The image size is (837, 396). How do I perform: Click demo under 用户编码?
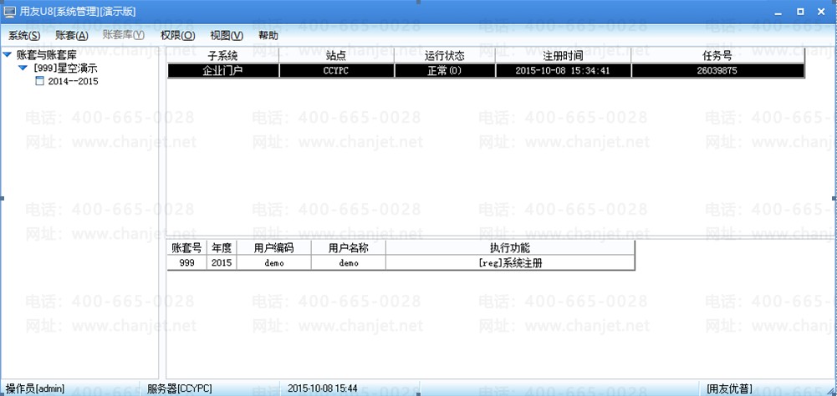pos(273,263)
